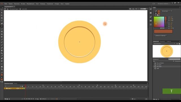181x102 pixels.
Task: Select the H radio button in Color panel
Action: point(169,17)
